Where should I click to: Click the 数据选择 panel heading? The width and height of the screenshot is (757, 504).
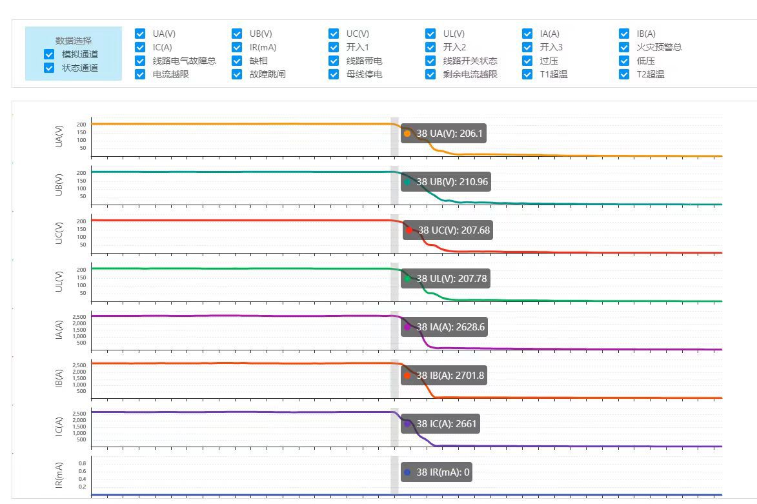[x=73, y=40]
